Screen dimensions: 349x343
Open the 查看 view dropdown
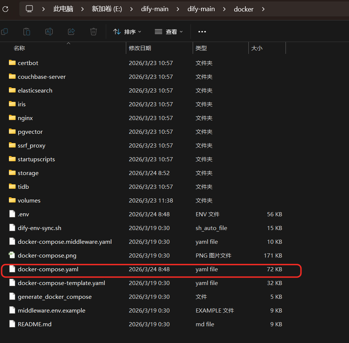coord(169,32)
